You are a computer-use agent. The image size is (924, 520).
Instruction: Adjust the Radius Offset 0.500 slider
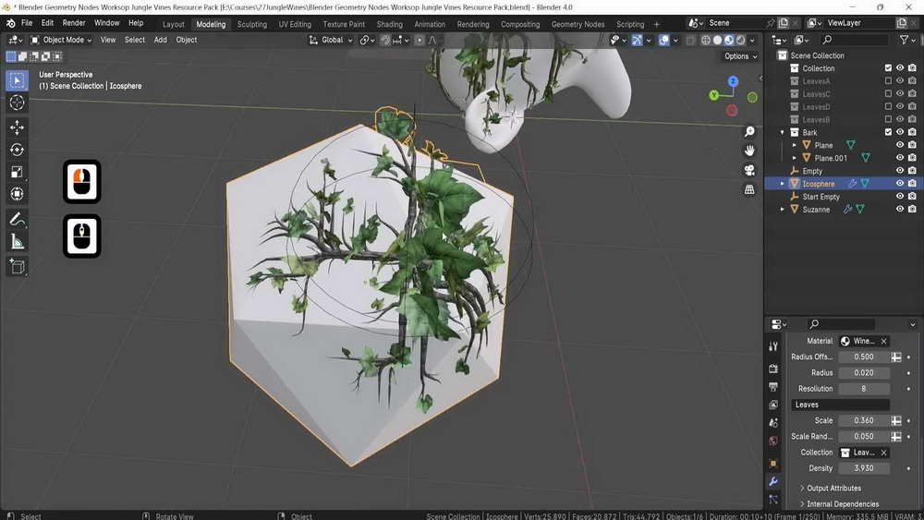[x=864, y=357]
